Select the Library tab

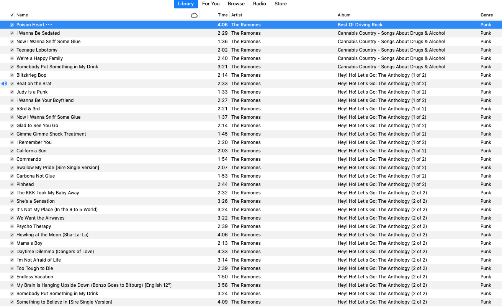[186, 4]
